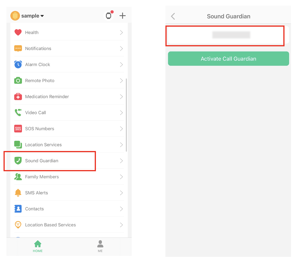
Task: Tap the red heart Health icon
Action: pyautogui.click(x=18, y=33)
